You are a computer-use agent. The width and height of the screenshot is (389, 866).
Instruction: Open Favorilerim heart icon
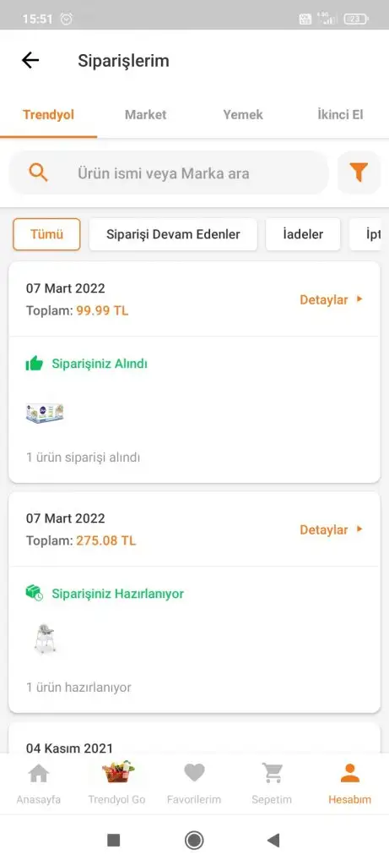(x=194, y=773)
